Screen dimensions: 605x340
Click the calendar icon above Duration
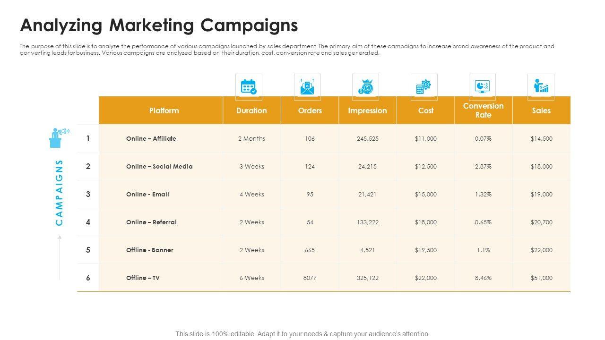pyautogui.click(x=249, y=87)
